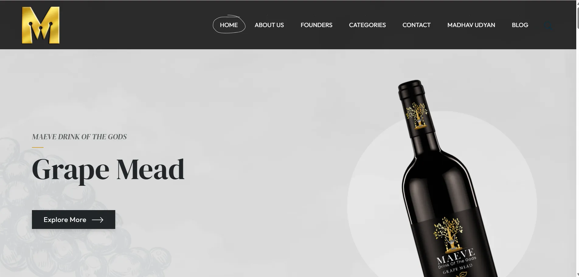Open the search magnifier icon in header
This screenshot has height=277, width=579.
point(548,26)
